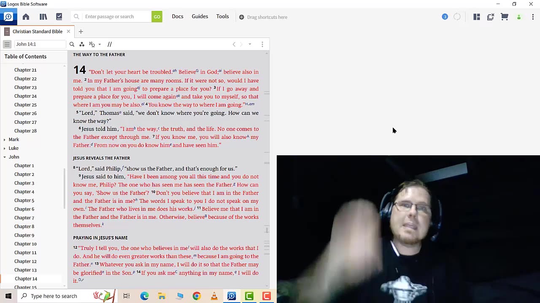Select John Chapter 14

[x=26, y=279]
